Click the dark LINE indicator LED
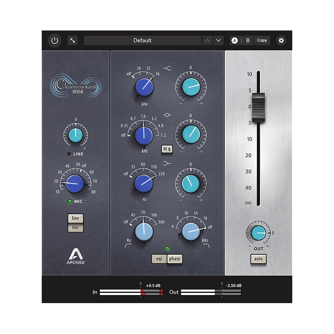This screenshot has width=334, height=334. click(69, 154)
